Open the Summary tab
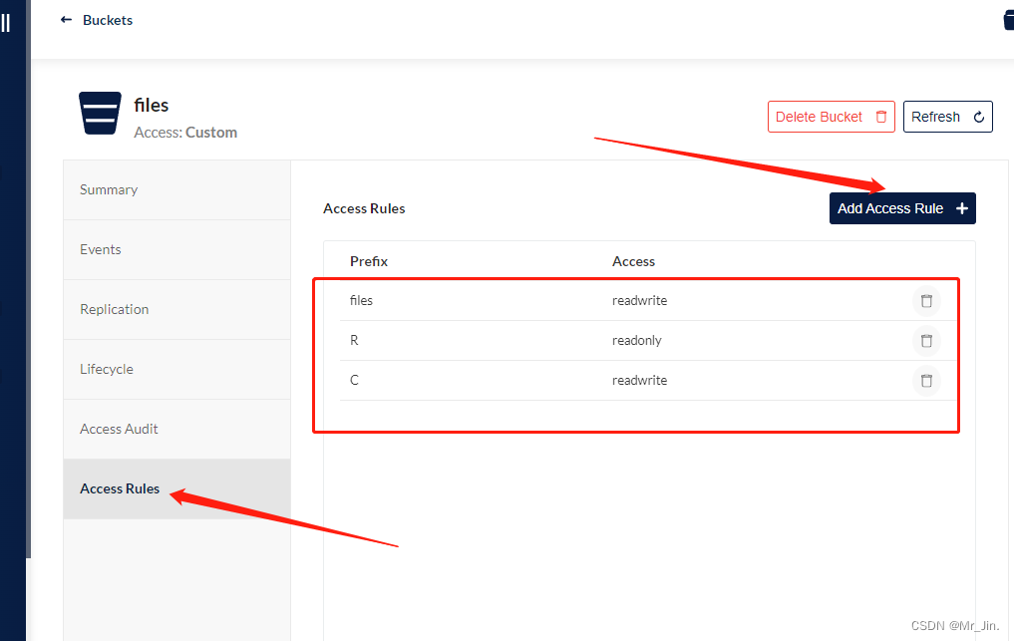 pos(109,189)
